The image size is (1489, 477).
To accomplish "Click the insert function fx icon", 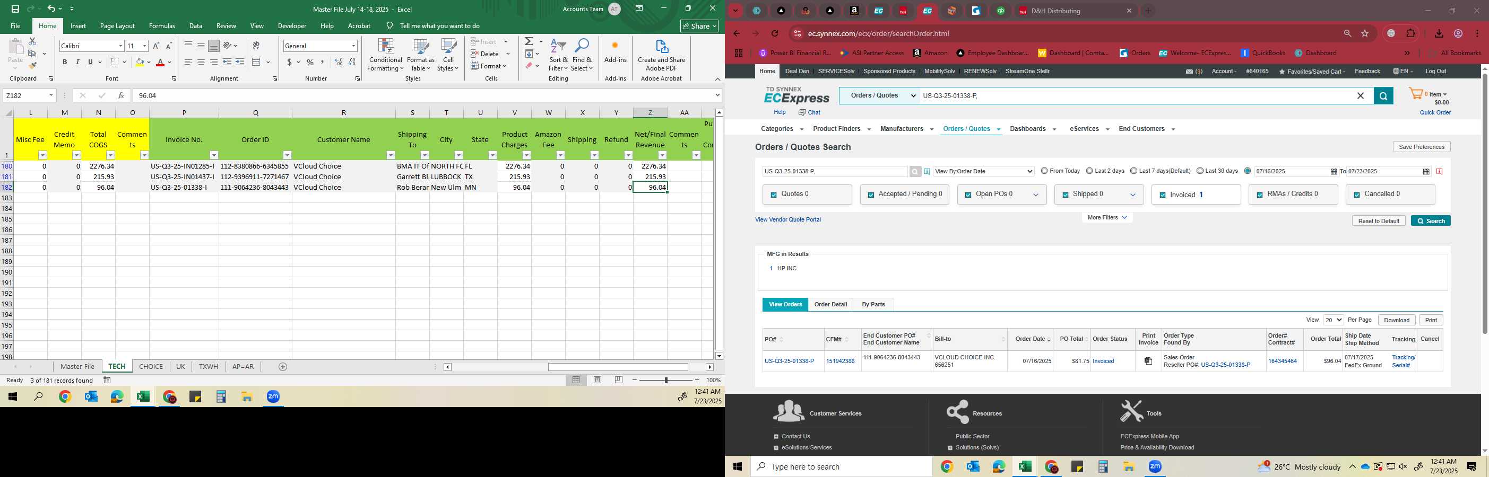I will coord(121,95).
